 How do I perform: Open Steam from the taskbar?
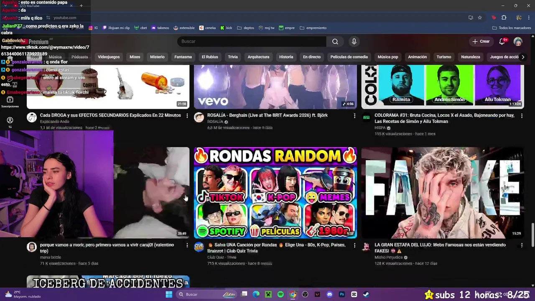[x=366, y=294]
